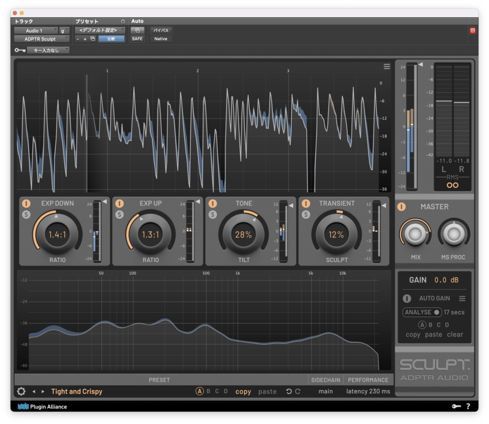The image size is (489, 424).
Task: Open the waveform display hamburger menu
Action: click(x=387, y=66)
